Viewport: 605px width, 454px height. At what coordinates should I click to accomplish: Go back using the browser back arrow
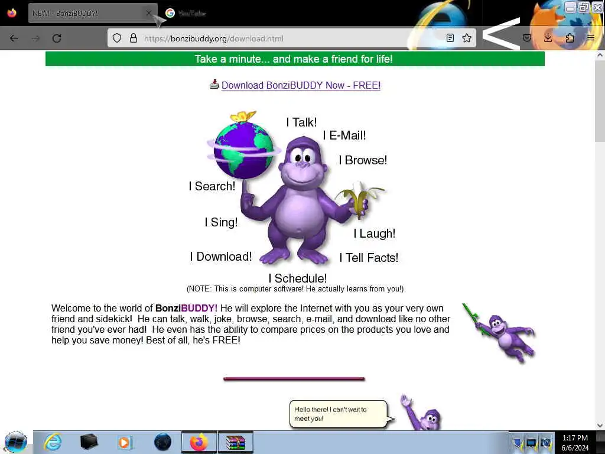click(x=14, y=38)
